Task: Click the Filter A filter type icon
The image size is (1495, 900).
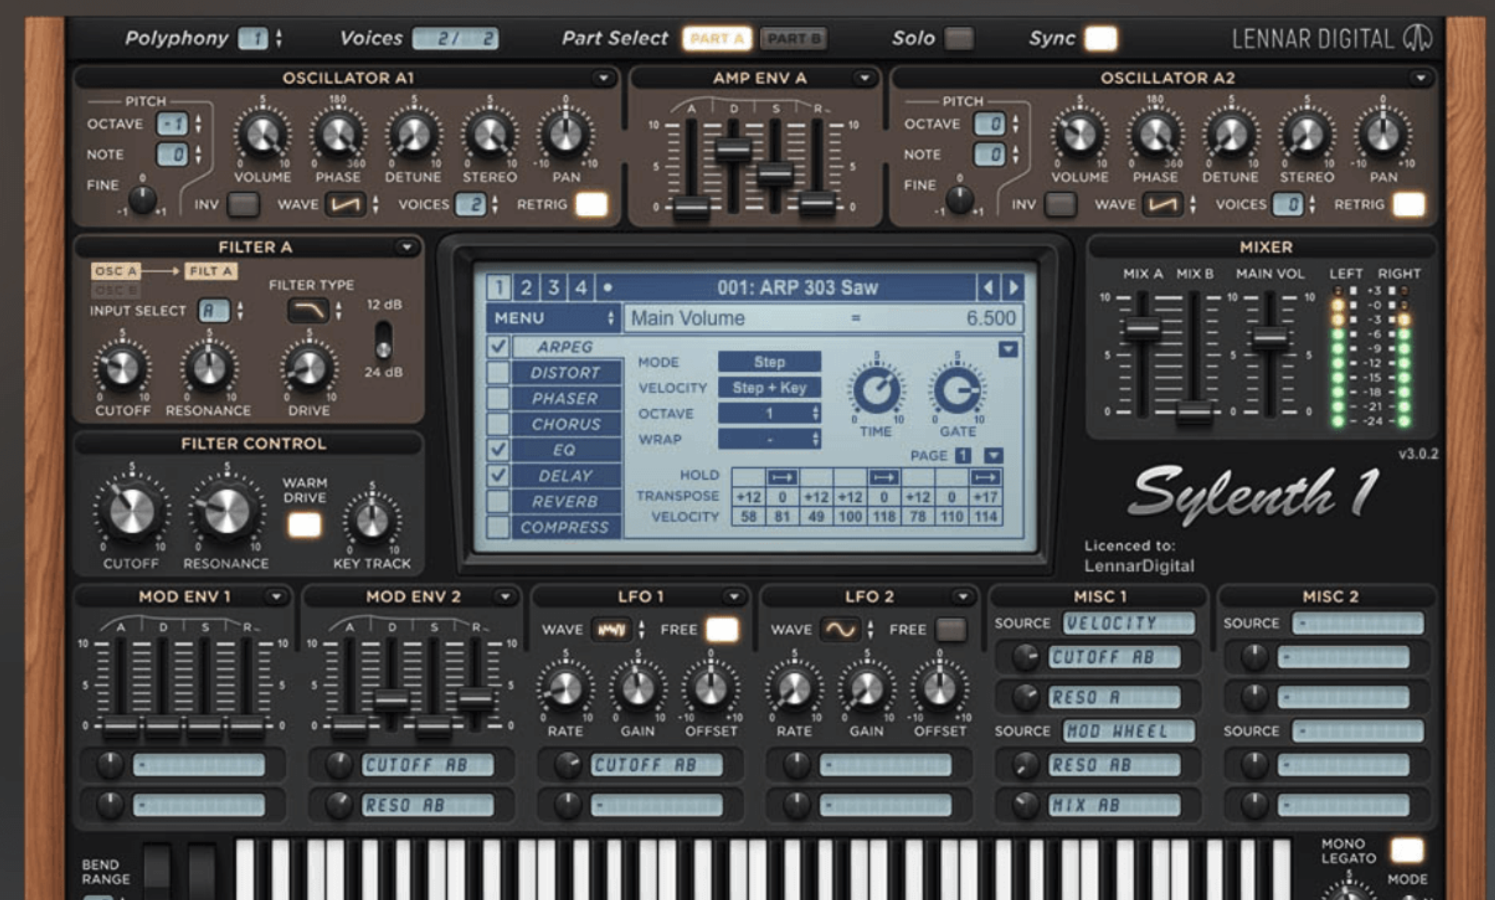Action: click(x=308, y=311)
